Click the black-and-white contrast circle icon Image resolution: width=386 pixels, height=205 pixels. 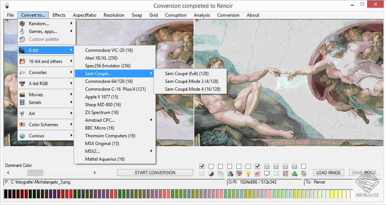pyautogui.click(x=211, y=173)
